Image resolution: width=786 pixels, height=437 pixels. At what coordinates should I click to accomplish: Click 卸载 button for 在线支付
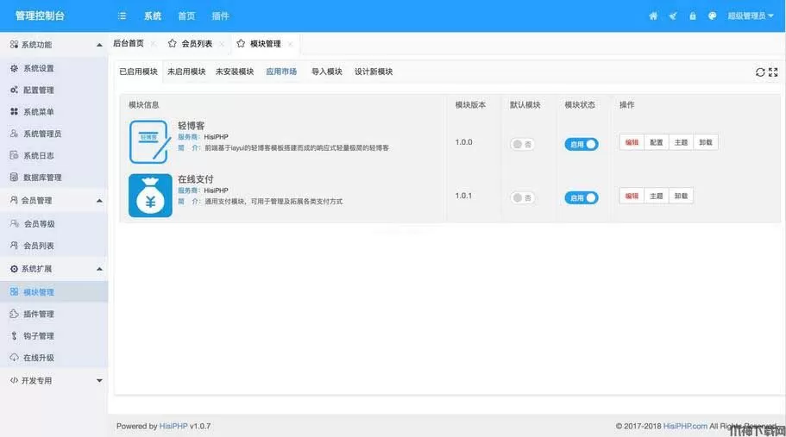[681, 196]
